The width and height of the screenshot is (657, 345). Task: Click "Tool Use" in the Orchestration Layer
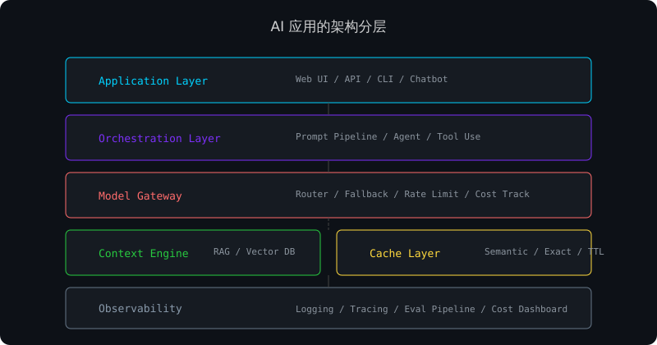pyautogui.click(x=458, y=137)
